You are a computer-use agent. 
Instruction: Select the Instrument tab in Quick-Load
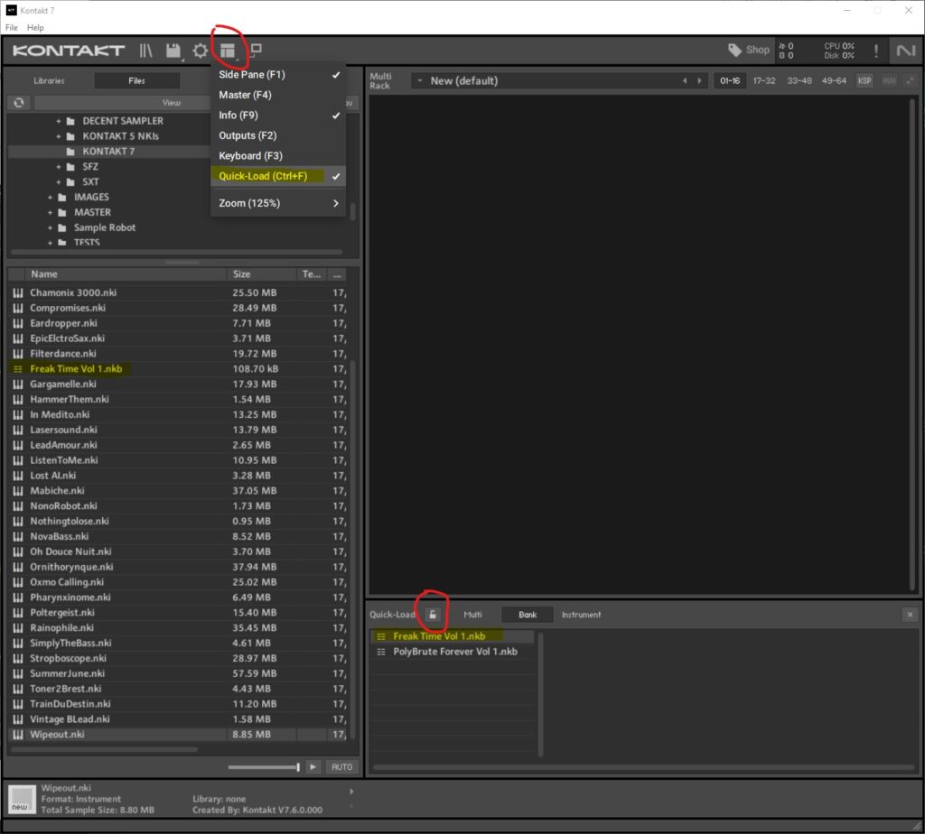pyautogui.click(x=581, y=615)
